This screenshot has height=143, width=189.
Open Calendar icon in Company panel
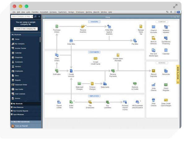coord(166,50)
